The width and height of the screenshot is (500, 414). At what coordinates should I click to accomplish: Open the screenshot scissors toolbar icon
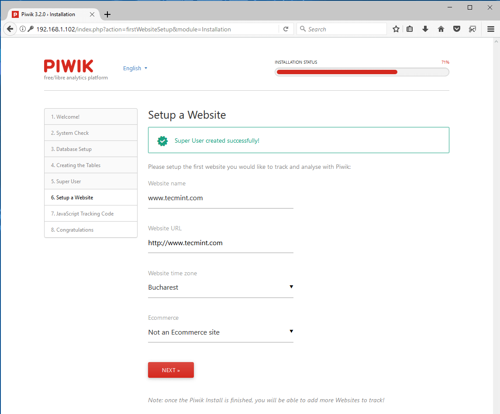pyautogui.click(x=472, y=29)
